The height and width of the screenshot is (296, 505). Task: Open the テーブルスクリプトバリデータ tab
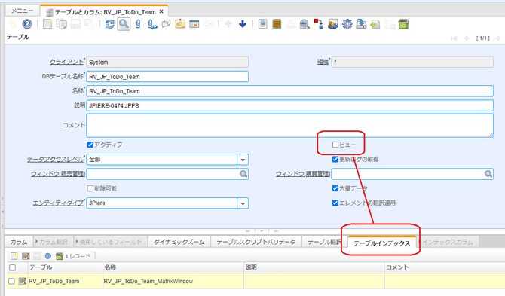[x=256, y=242]
